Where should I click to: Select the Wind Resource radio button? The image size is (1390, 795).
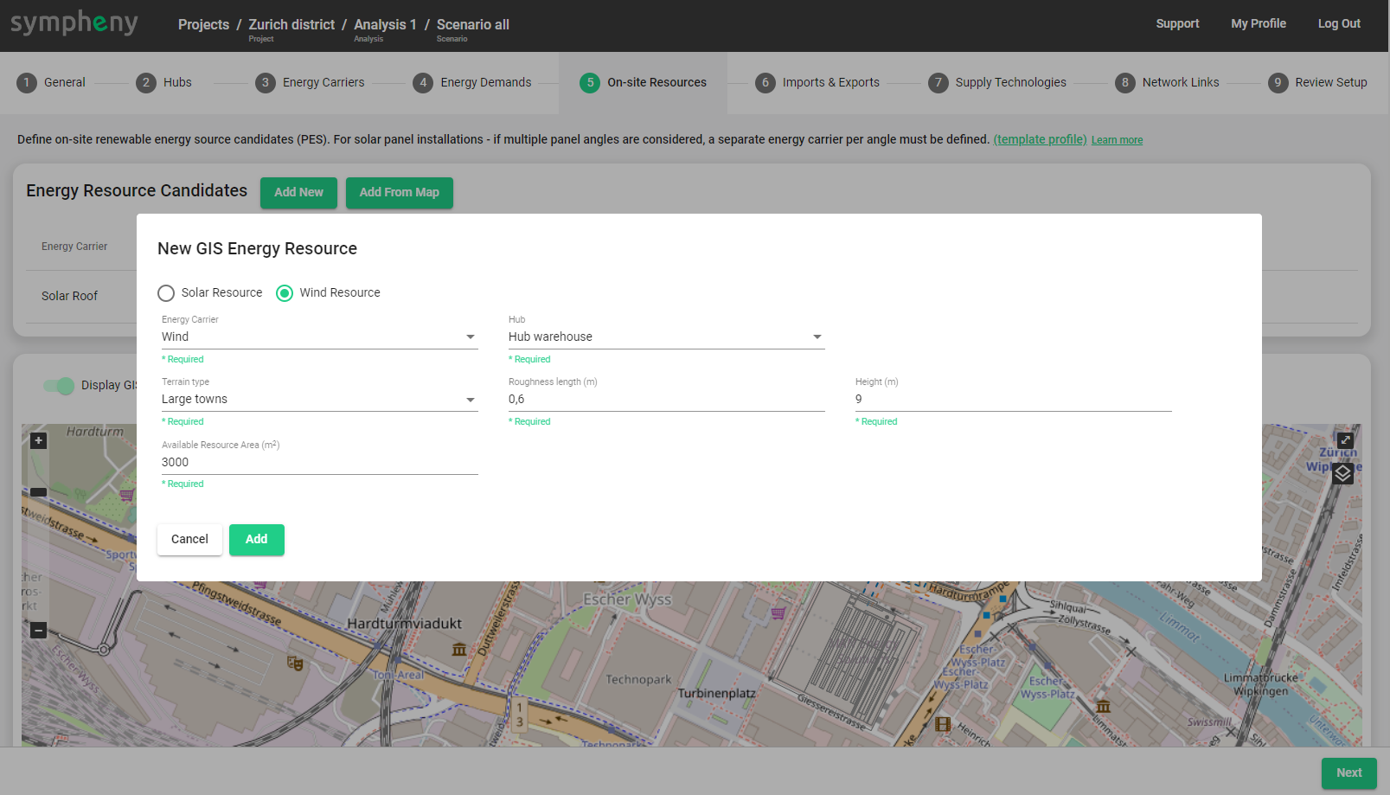(x=285, y=293)
